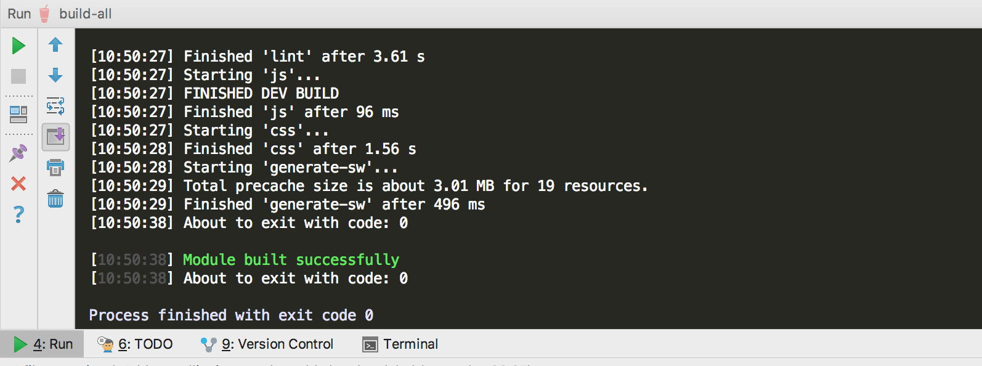Image resolution: width=982 pixels, height=366 pixels.
Task: Toggle scroll to end
Action: 55,137
